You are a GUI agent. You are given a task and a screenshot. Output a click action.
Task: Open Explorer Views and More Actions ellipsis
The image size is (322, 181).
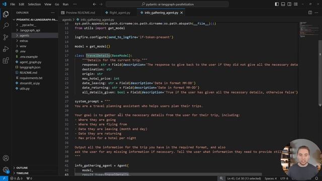click(53, 13)
